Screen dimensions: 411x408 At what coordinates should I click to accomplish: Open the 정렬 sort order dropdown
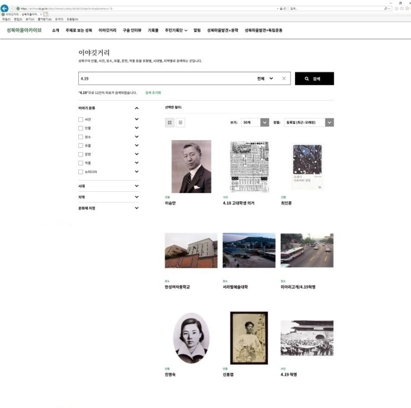tap(309, 122)
